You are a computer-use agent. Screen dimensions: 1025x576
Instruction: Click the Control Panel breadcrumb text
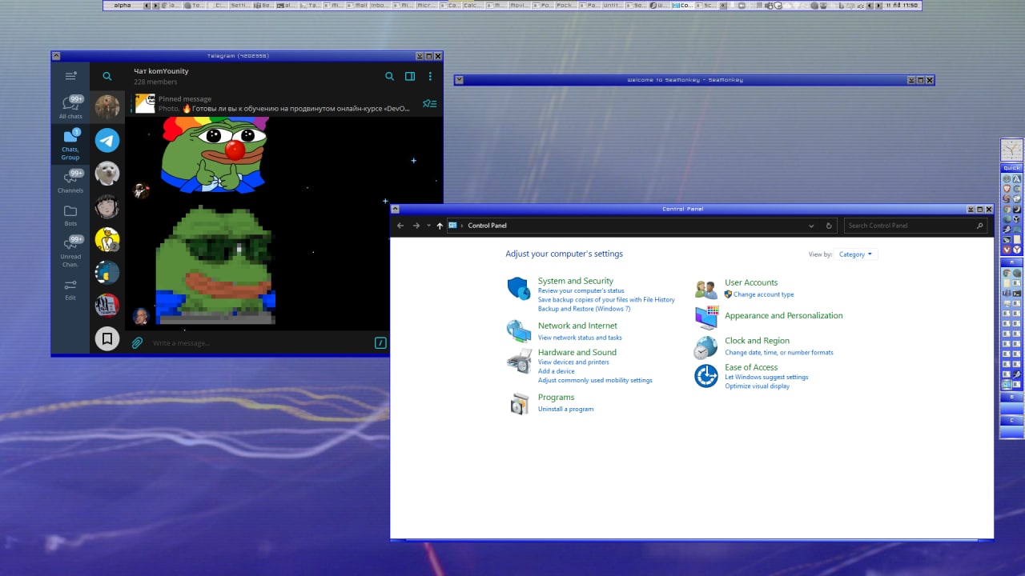point(487,226)
